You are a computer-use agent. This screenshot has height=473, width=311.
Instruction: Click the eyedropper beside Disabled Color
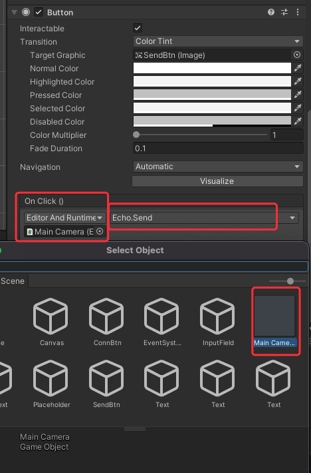(298, 121)
